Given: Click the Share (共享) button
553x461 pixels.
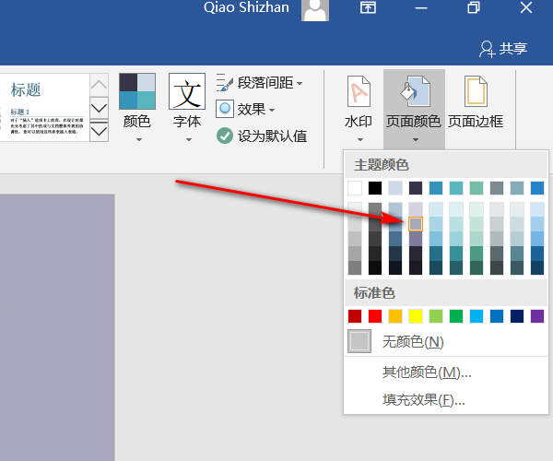Looking at the screenshot, I should point(503,48).
